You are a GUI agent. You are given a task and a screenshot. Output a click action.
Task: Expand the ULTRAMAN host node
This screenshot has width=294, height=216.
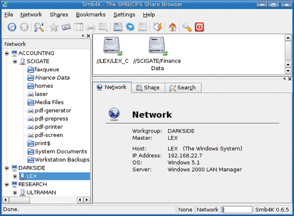[15, 193]
